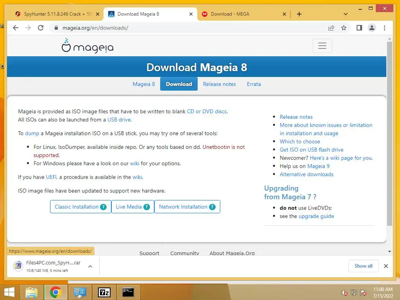Click the network tray icon

click(354, 293)
